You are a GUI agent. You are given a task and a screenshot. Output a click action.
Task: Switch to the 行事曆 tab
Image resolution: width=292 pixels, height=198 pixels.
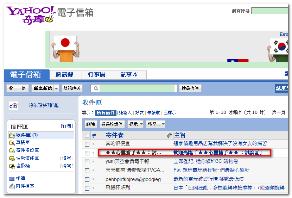pos(98,75)
